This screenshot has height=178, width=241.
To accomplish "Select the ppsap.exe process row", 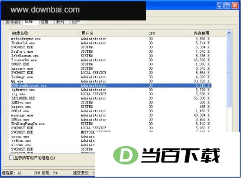I will pos(53,137).
